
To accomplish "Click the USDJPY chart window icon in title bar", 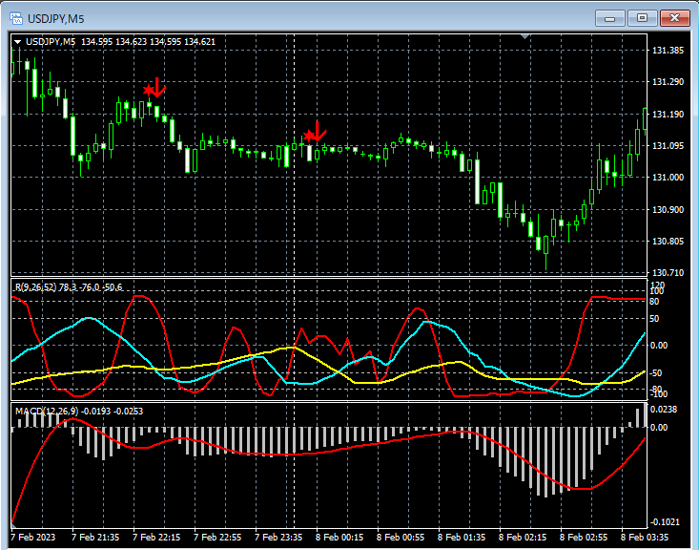I will (15, 17).
